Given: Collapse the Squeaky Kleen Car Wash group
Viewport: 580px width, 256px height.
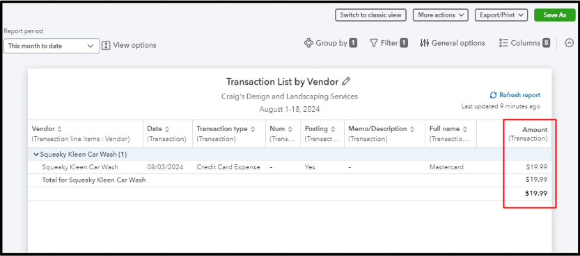Looking at the screenshot, I should [36, 155].
